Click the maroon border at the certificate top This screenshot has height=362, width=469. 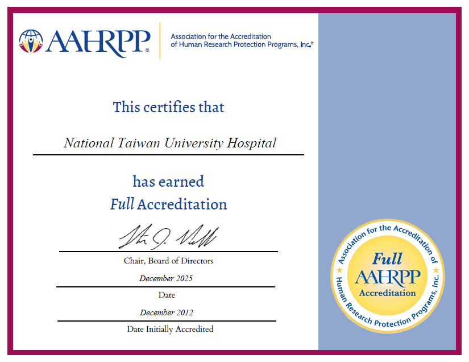click(234, 10)
